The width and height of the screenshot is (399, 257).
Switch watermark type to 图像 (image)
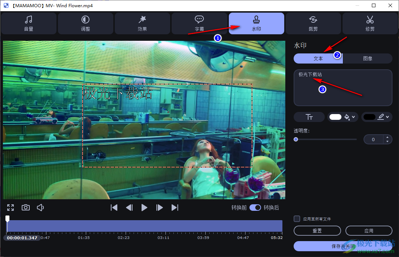click(x=368, y=58)
